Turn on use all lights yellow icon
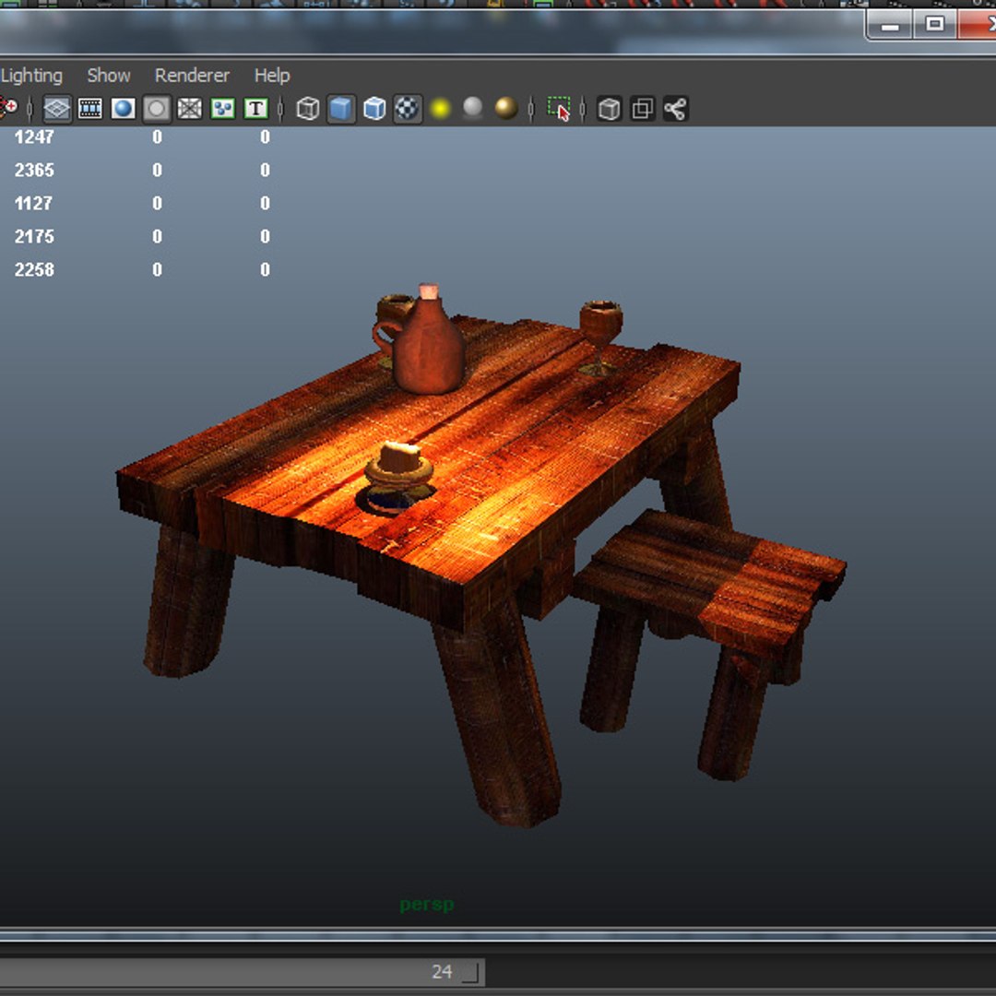Screen dimensions: 996x996 click(440, 109)
